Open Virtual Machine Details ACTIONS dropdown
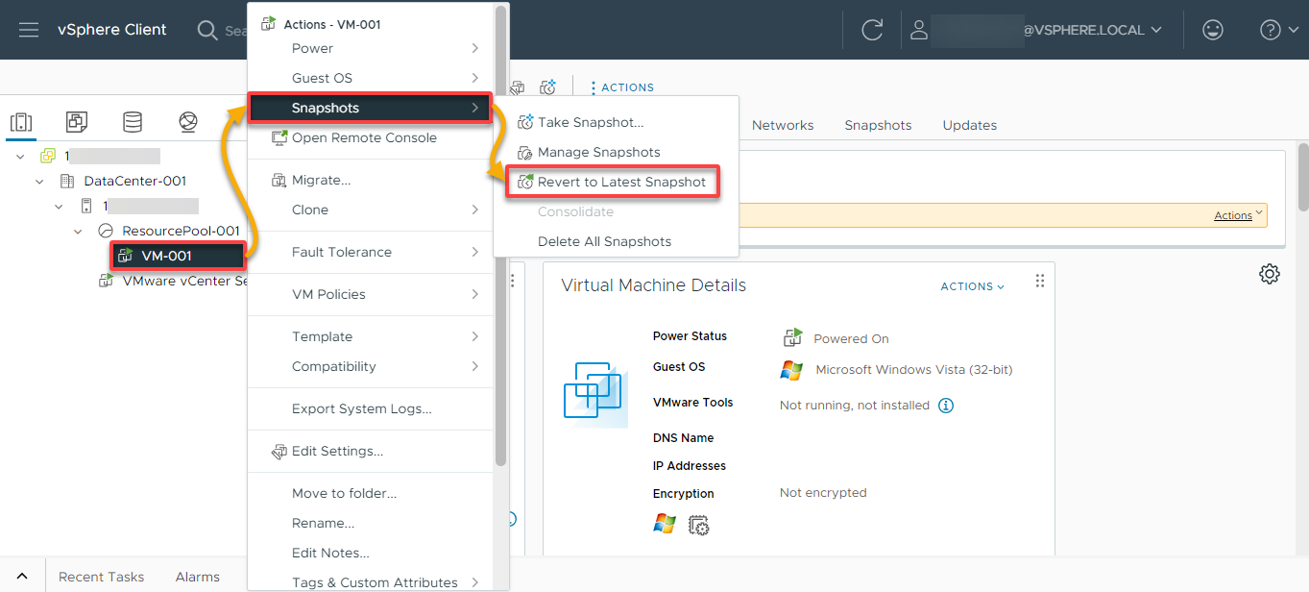1309x592 pixels. (973, 286)
